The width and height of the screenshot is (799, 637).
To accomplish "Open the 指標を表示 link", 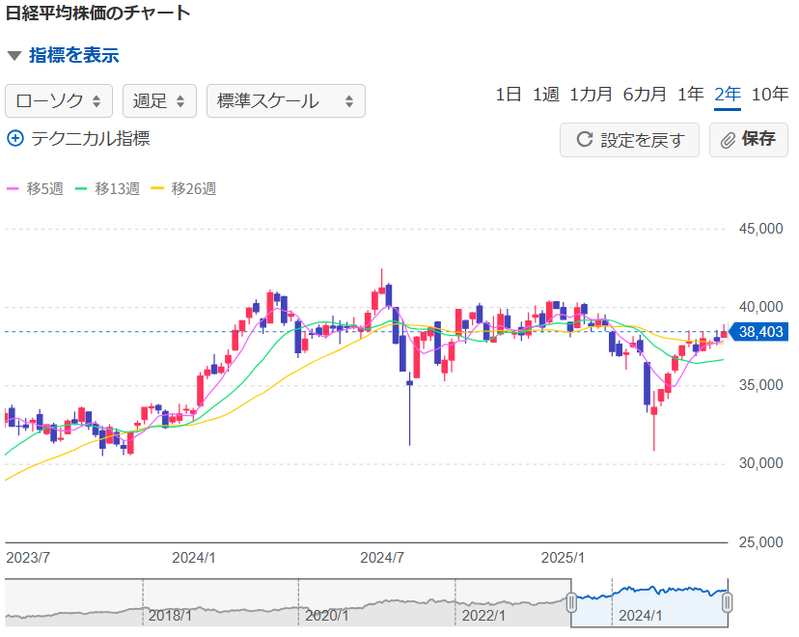I will coord(74,55).
